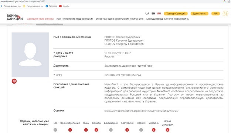The height and width of the screenshot is (133, 231).
Task: Follow the opensanctions.org entity link
Action: 141,111
